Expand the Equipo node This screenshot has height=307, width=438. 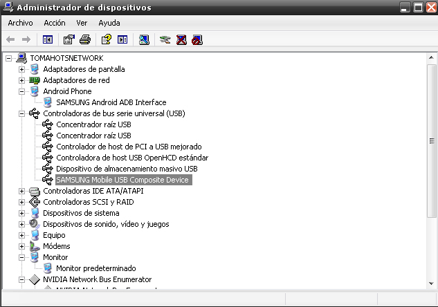pos(21,235)
